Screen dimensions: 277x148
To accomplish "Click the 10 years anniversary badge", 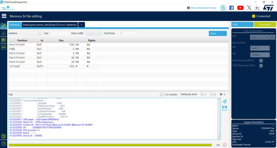I will (223, 8).
